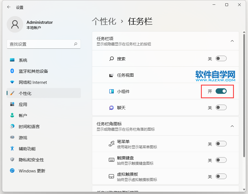Click the Network and Internet wifi icon
This screenshot has height=194, width=248.
tap(12, 82)
